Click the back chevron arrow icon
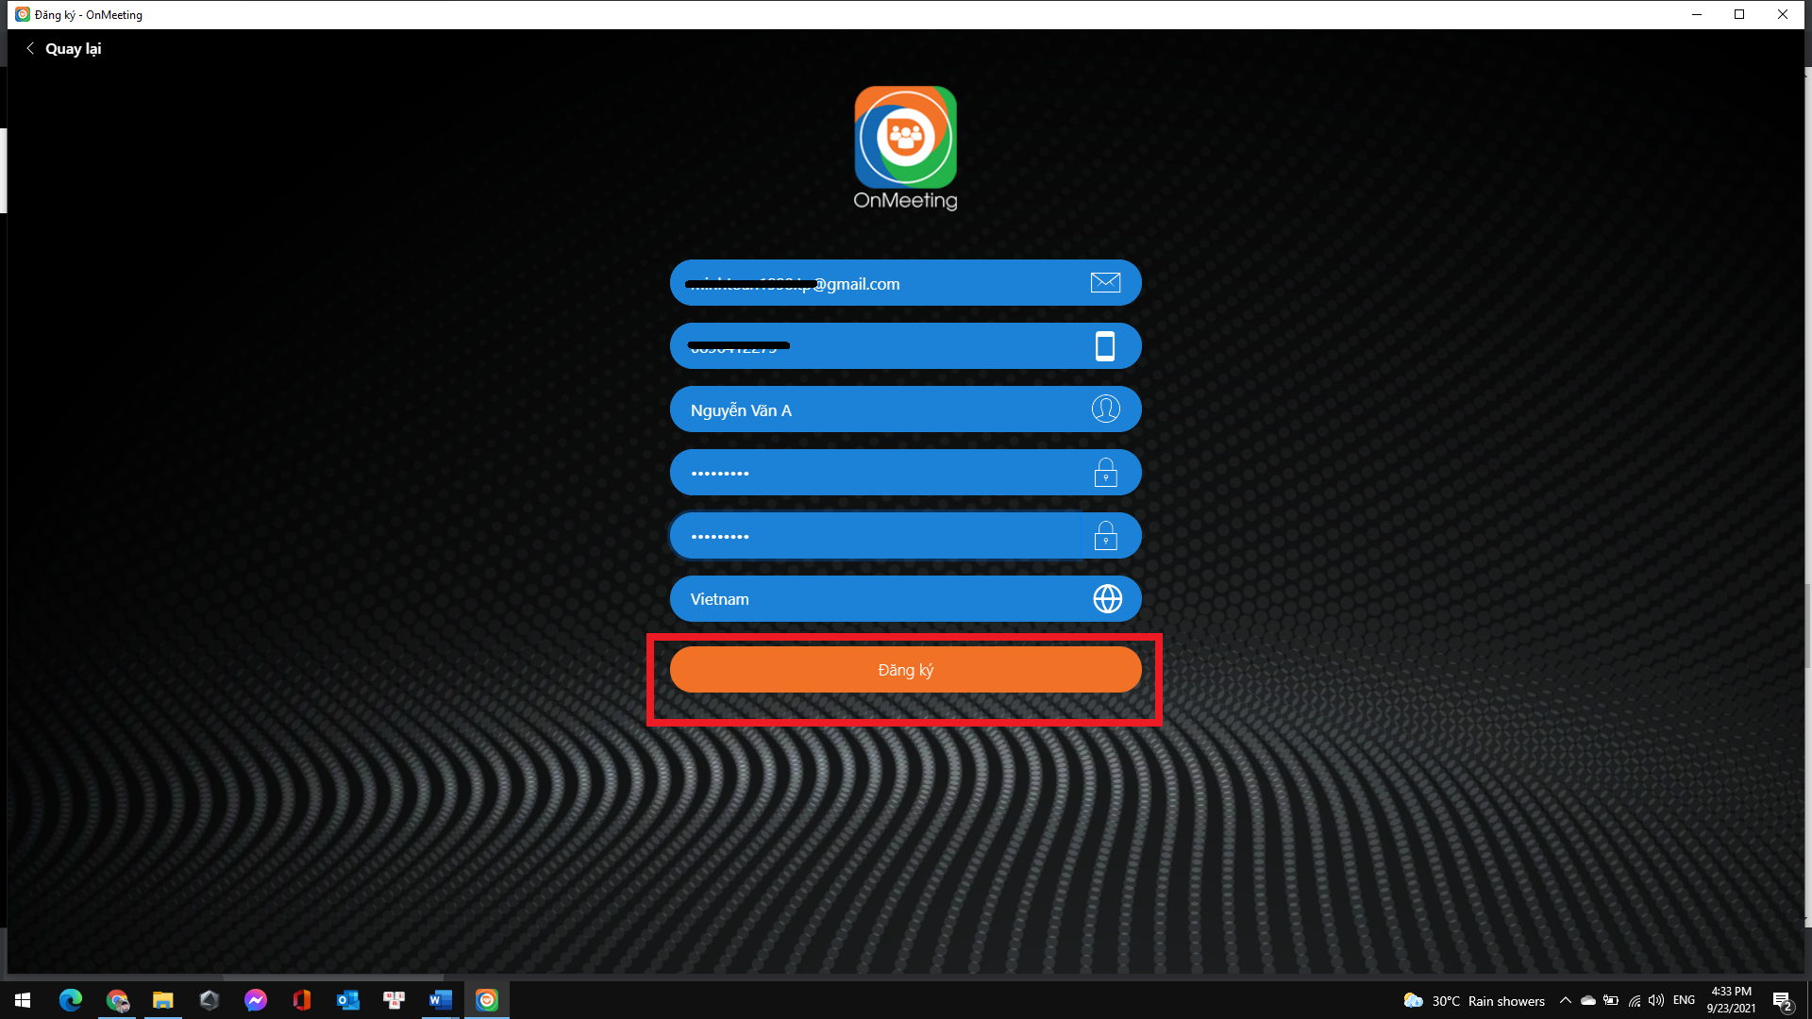 pos(30,48)
